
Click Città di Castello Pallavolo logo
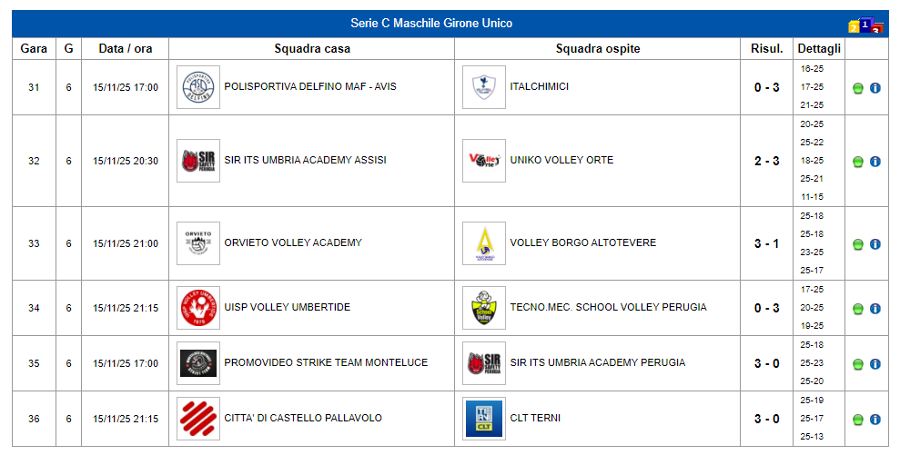198,419
